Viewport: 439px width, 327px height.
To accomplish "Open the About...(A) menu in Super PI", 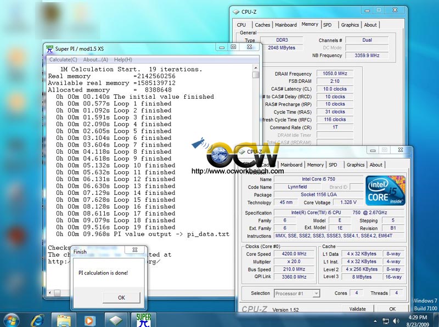I will pos(95,60).
